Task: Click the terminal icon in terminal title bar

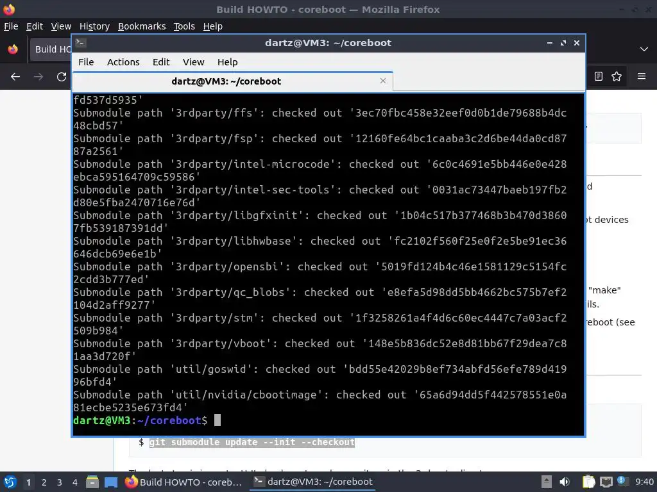Action: [81, 43]
